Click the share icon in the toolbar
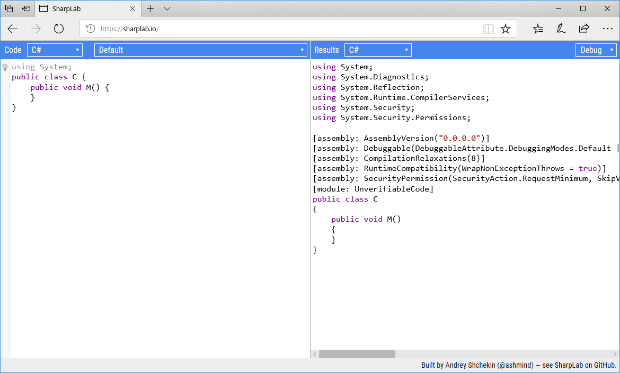620x373 pixels. [584, 29]
